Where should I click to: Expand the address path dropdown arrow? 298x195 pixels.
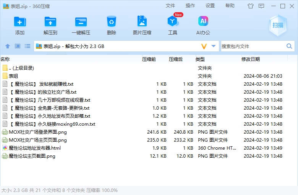(214, 46)
